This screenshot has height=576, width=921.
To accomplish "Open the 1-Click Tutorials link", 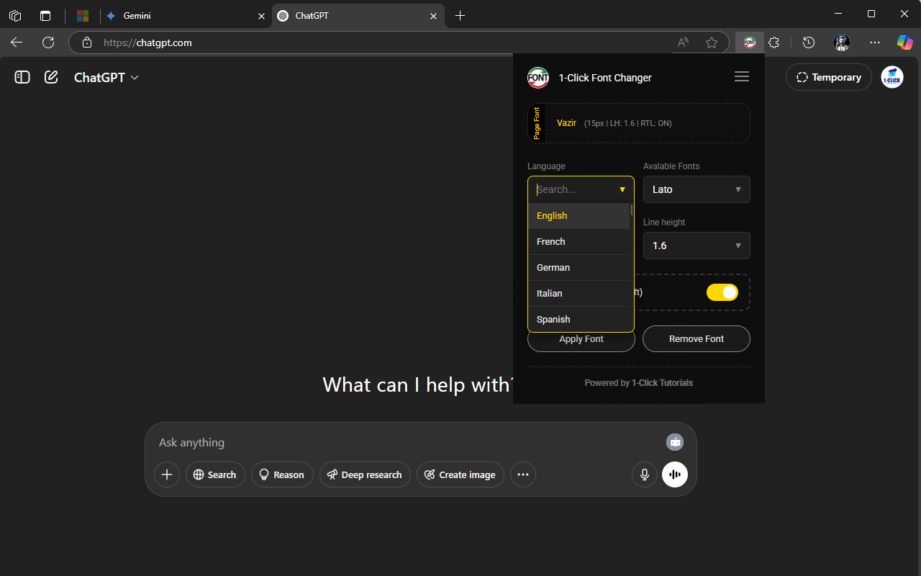I will pos(662,383).
